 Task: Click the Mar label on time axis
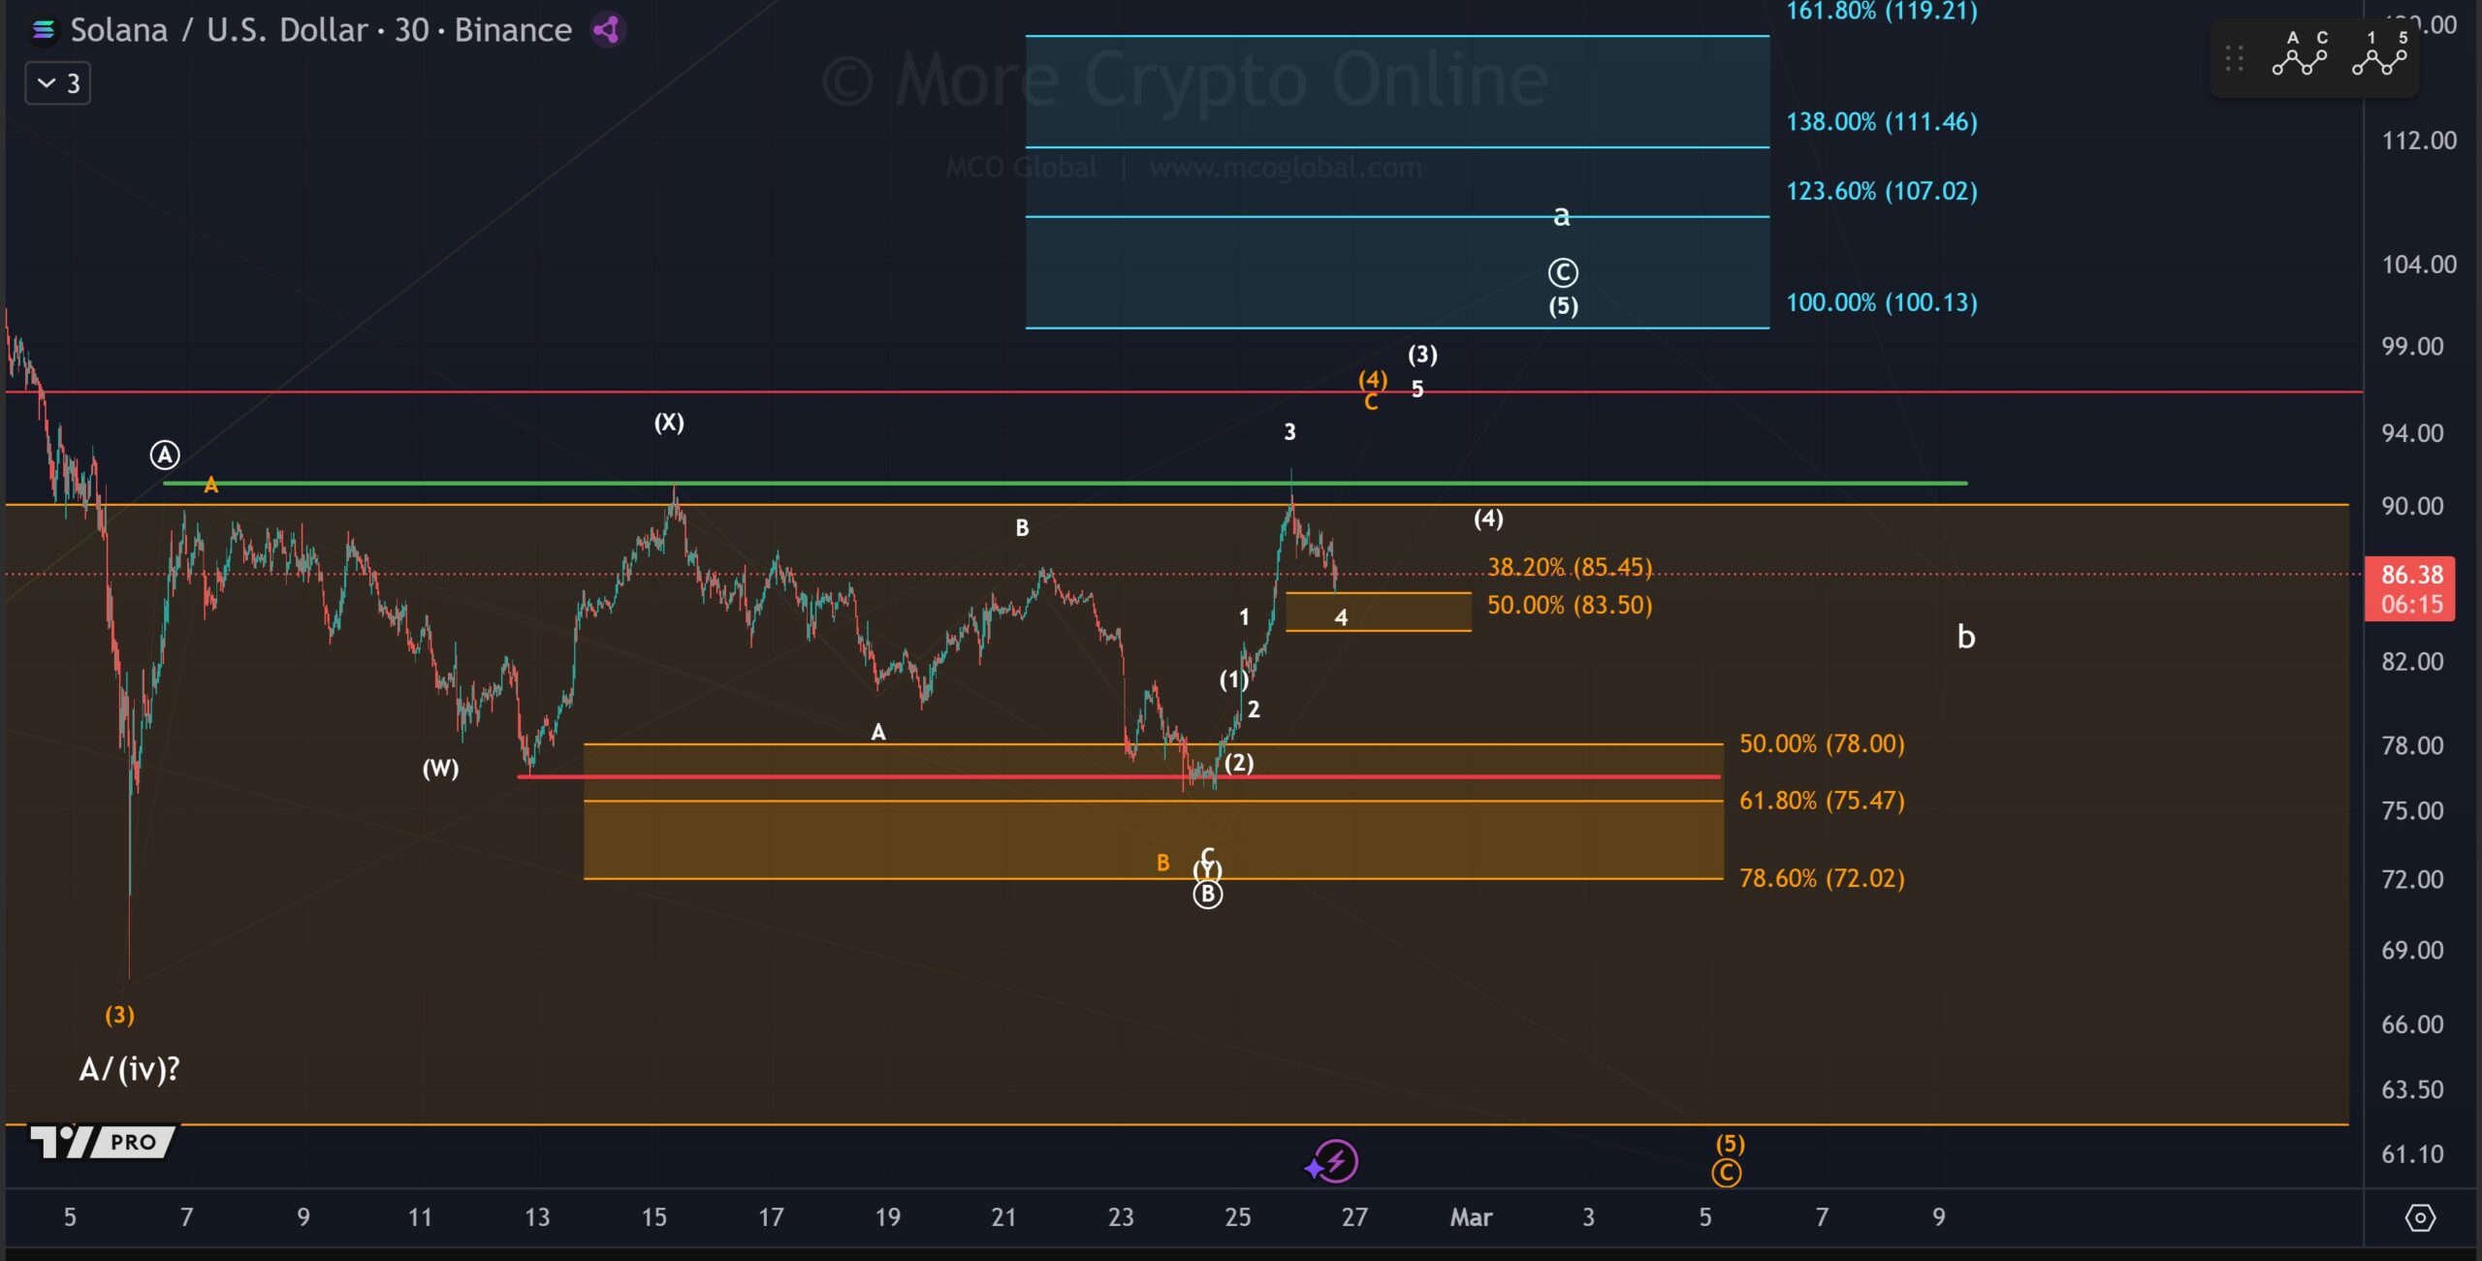(x=1470, y=1217)
